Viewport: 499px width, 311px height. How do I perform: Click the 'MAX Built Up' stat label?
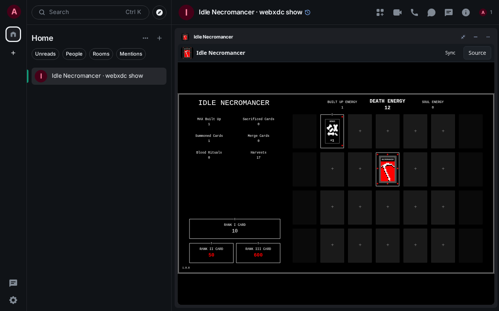(209, 119)
